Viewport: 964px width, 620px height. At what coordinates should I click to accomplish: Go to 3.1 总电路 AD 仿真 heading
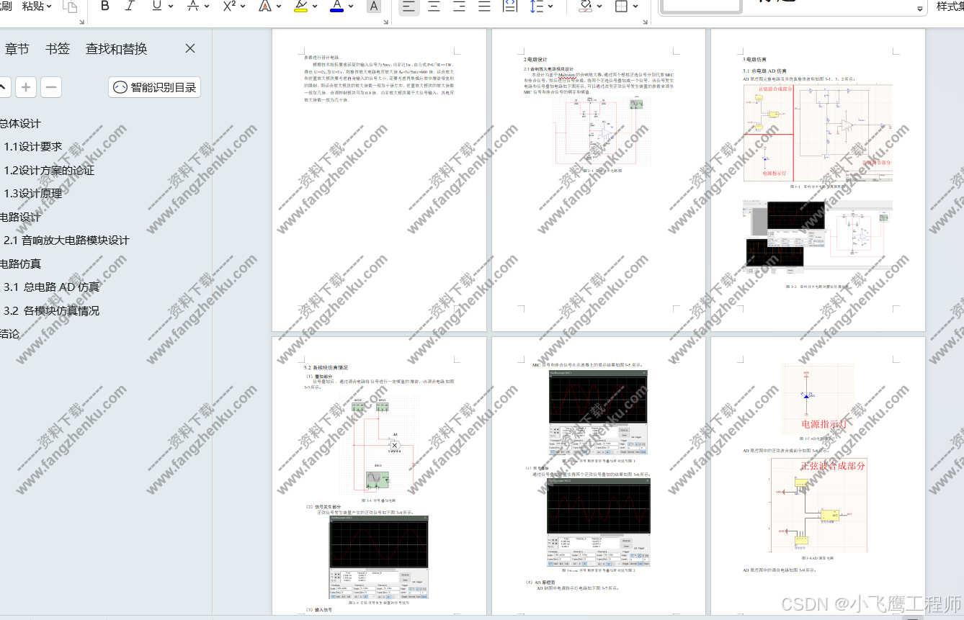pos(52,287)
